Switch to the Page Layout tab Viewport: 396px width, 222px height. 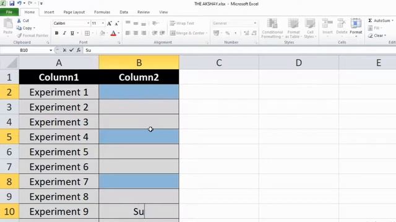[74, 12]
